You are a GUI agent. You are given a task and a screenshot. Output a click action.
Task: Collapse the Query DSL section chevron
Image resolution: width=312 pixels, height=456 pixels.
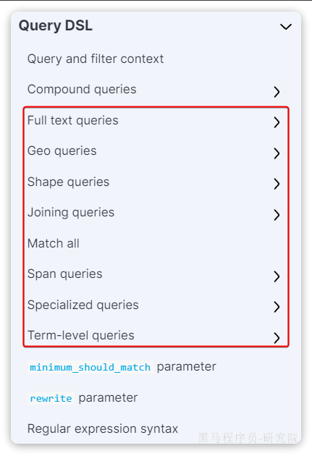point(286,27)
